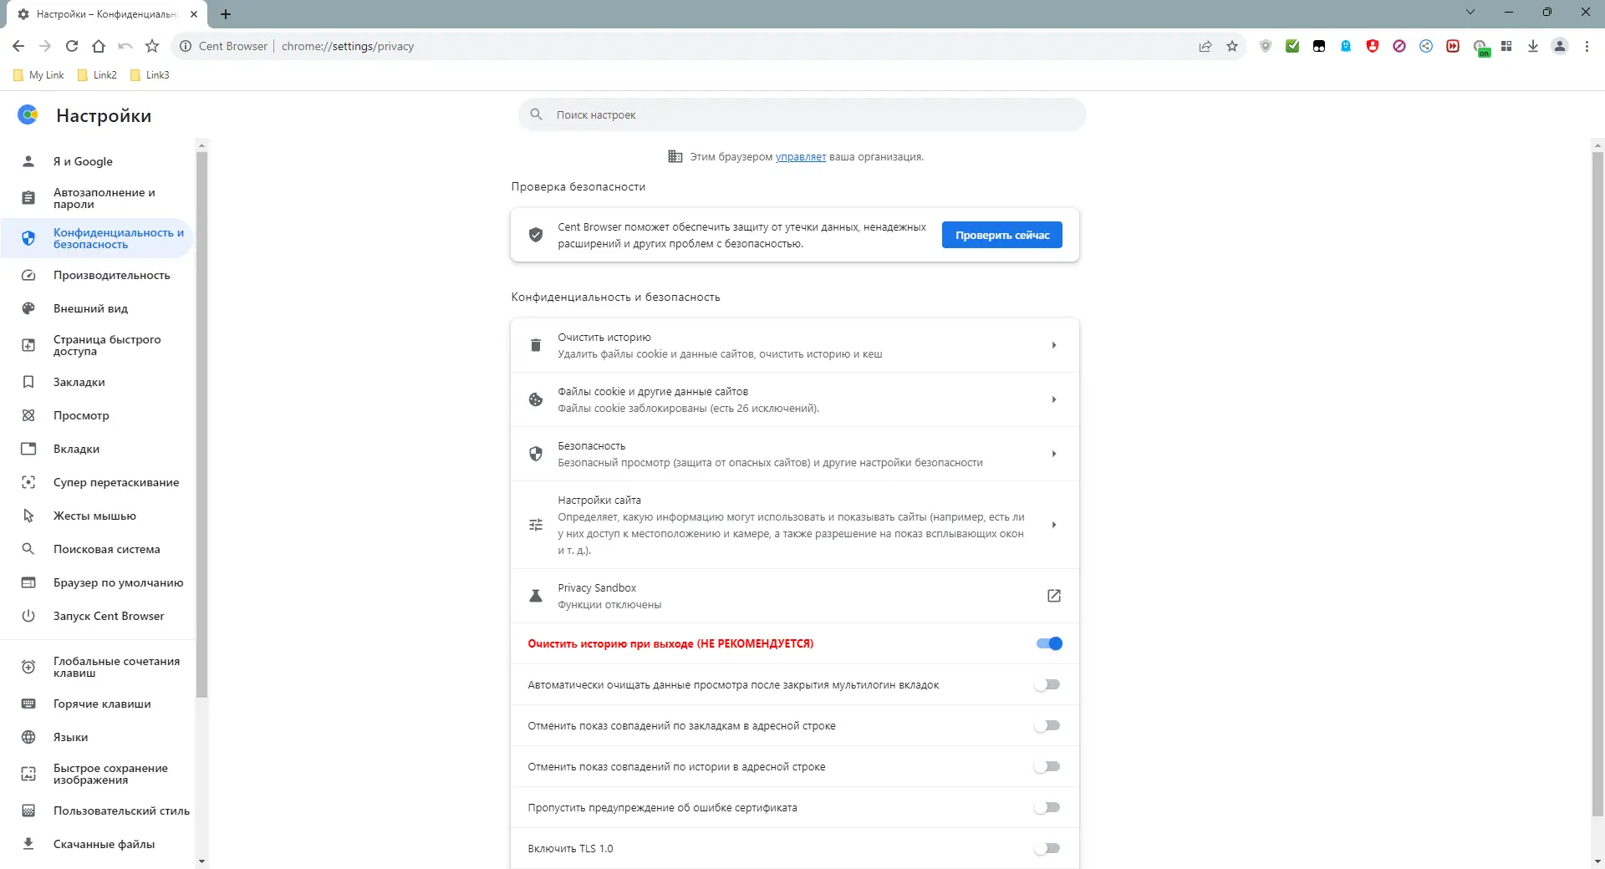Click the reload page icon
The width and height of the screenshot is (1605, 869).
(x=72, y=47)
